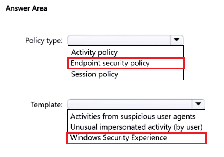Viewport: 224px width, 157px height.
Task: Select the Activity policy option
Action: tap(94, 51)
